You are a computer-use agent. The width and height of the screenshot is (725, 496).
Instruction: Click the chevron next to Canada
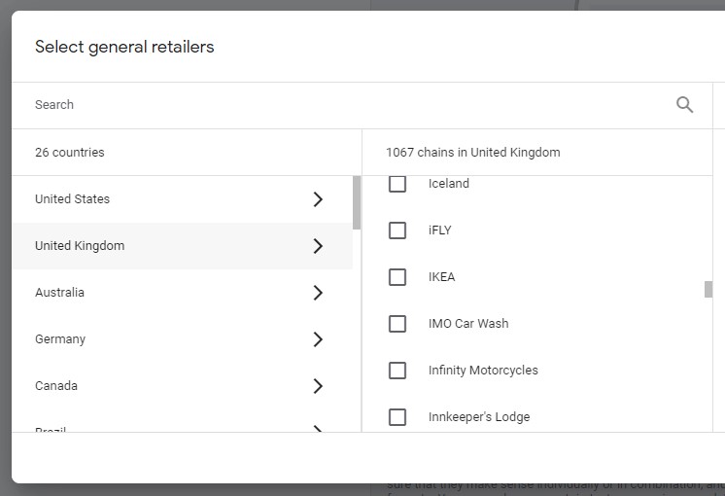click(318, 386)
